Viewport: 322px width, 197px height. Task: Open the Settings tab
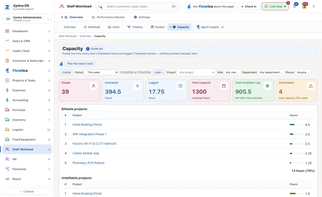coord(142,17)
